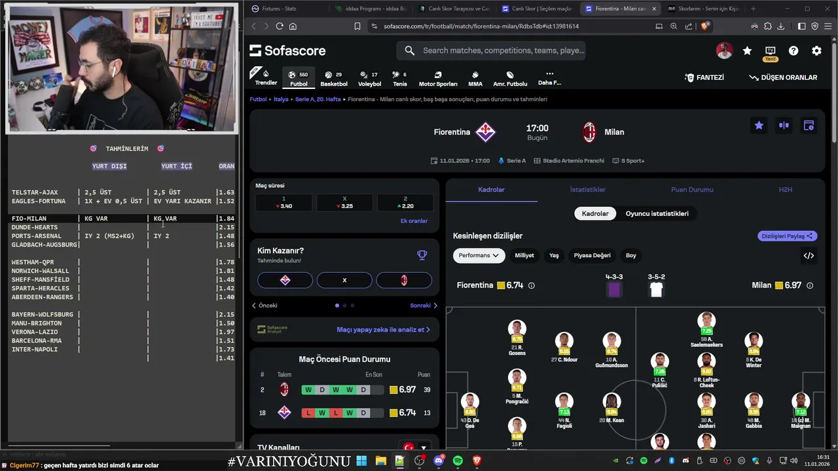The height and width of the screenshot is (471, 838).
Task: Open Windows Start menu
Action: click(x=361, y=461)
